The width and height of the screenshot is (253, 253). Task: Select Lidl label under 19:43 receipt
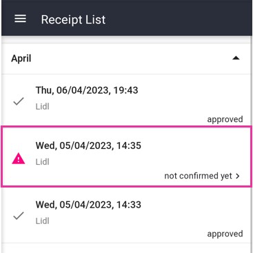43,106
